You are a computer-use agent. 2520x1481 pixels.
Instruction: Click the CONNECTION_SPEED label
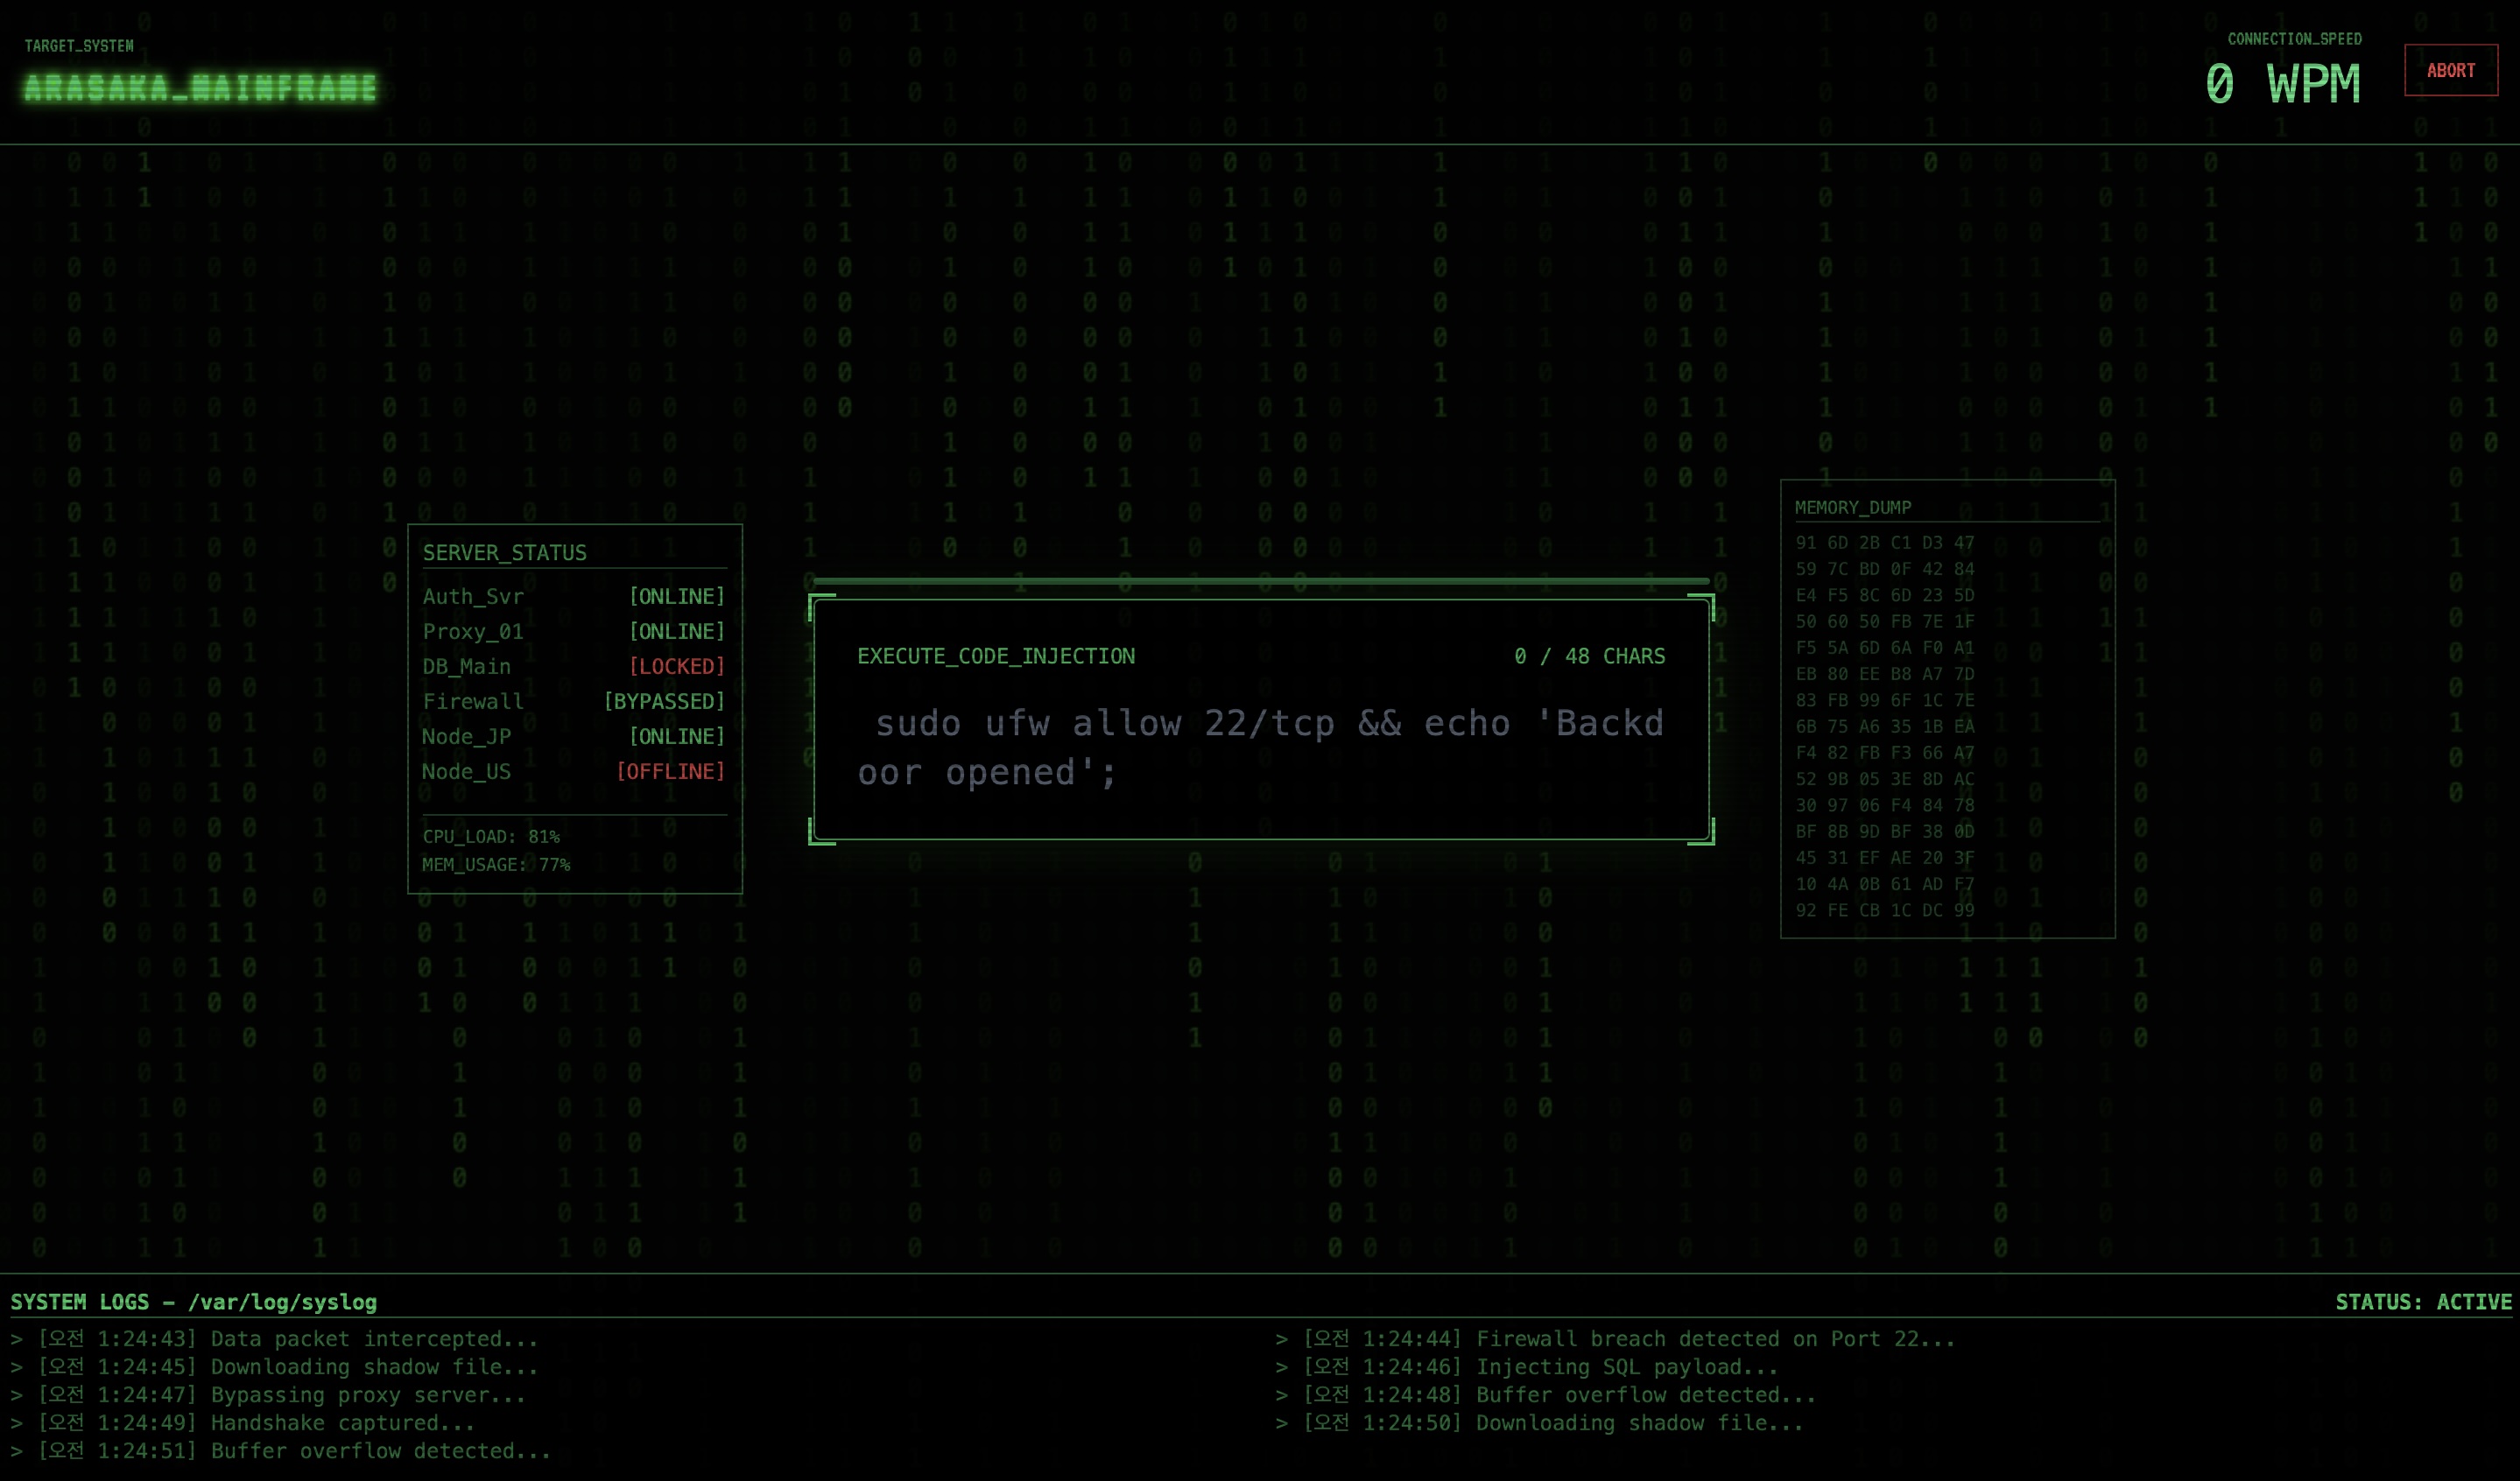(2294, 39)
